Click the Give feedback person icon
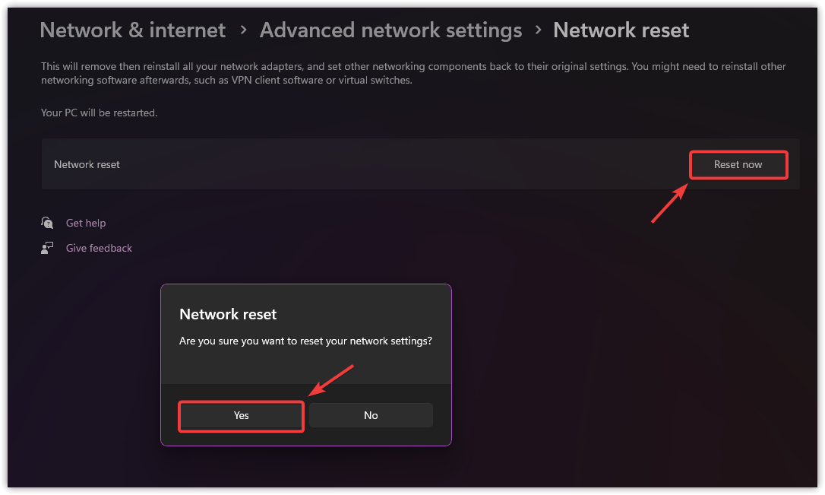 47,248
